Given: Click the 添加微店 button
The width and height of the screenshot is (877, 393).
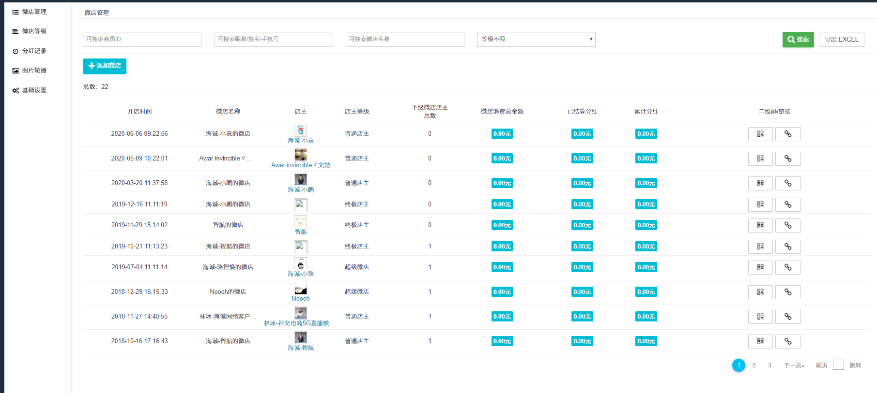Looking at the screenshot, I should [x=105, y=66].
